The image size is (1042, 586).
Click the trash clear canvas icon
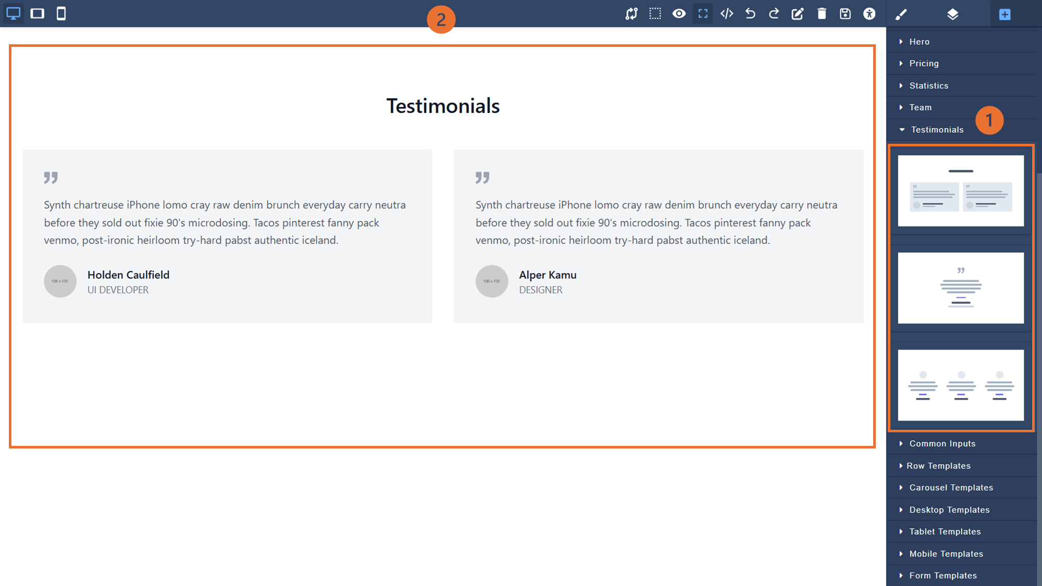pos(822,14)
